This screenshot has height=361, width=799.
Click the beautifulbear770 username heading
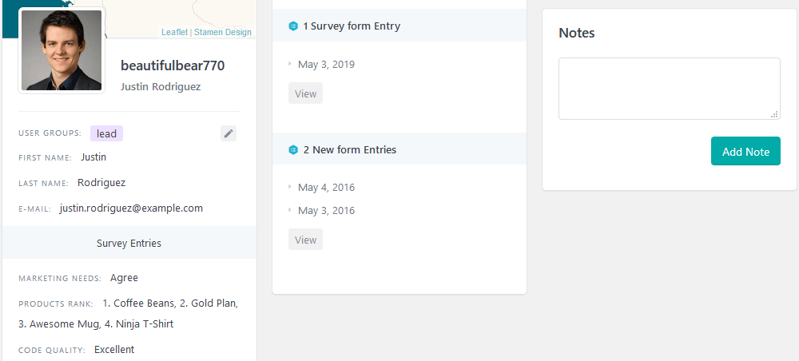click(x=173, y=65)
